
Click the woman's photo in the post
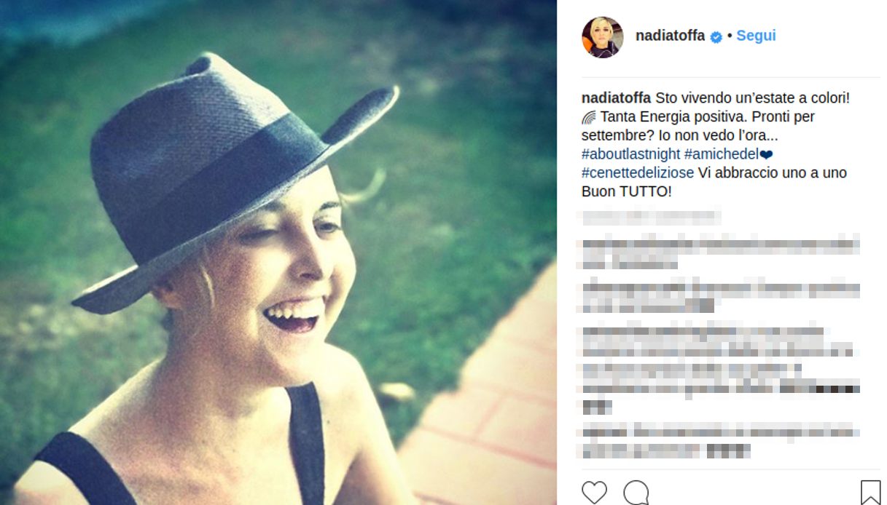tap(278, 252)
